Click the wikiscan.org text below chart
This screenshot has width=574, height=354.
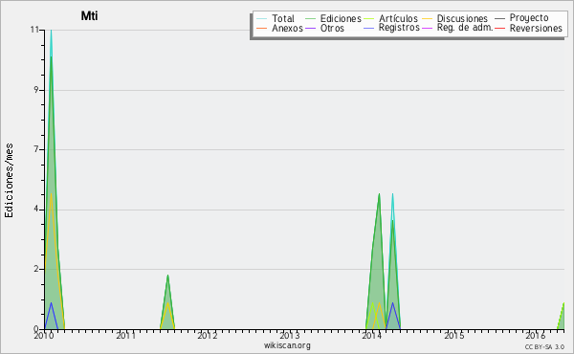(287, 345)
